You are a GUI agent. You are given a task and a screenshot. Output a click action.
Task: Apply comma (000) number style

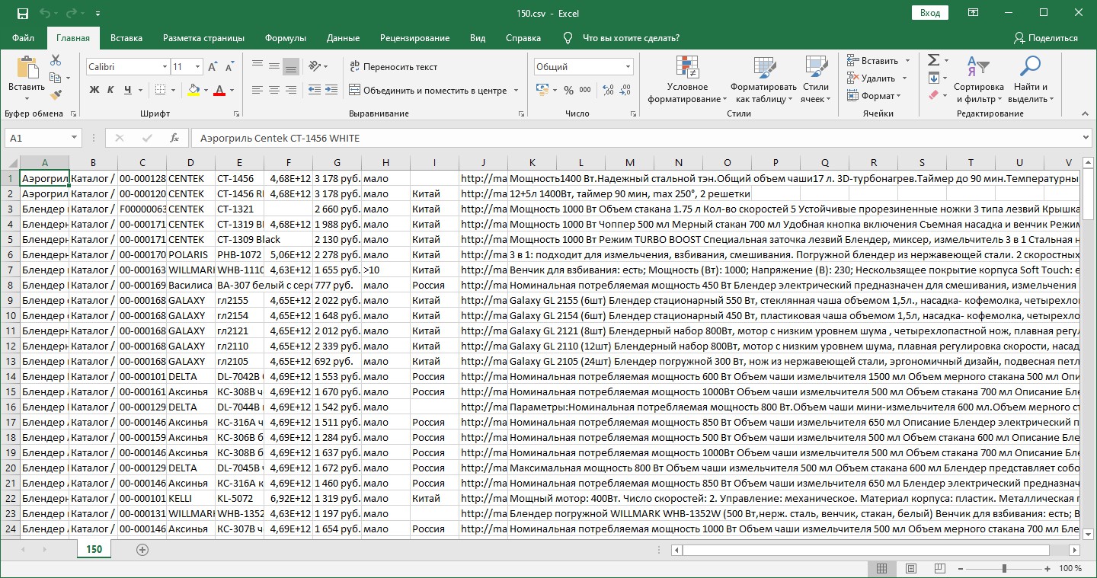(586, 90)
